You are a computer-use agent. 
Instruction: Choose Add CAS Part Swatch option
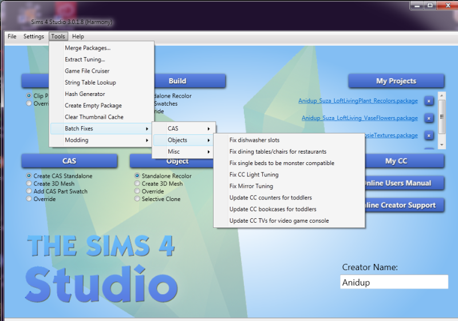coord(29,191)
